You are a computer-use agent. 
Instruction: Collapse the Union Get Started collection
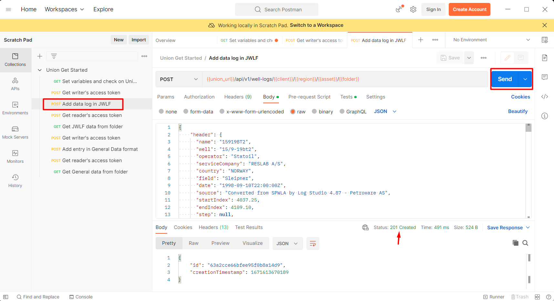point(40,70)
